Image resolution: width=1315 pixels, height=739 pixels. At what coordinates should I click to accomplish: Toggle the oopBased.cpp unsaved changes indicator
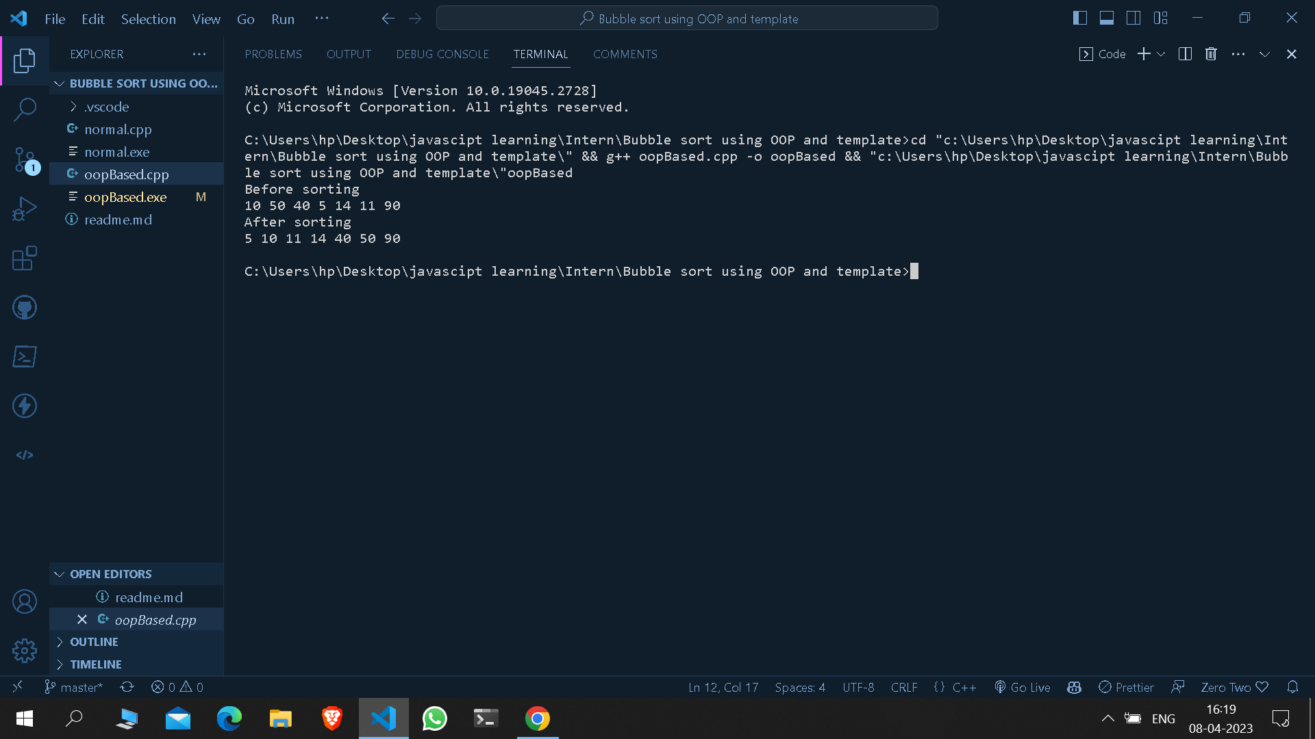tap(82, 620)
